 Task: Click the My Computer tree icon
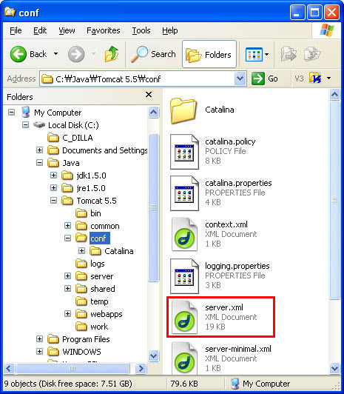click(26, 112)
